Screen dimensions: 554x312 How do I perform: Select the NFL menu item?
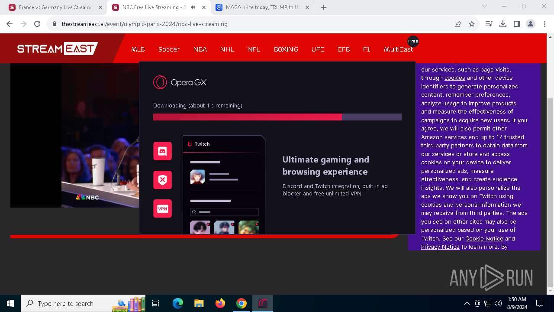(x=254, y=49)
